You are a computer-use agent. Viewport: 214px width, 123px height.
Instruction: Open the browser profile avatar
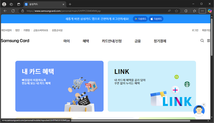(x=4, y=4)
